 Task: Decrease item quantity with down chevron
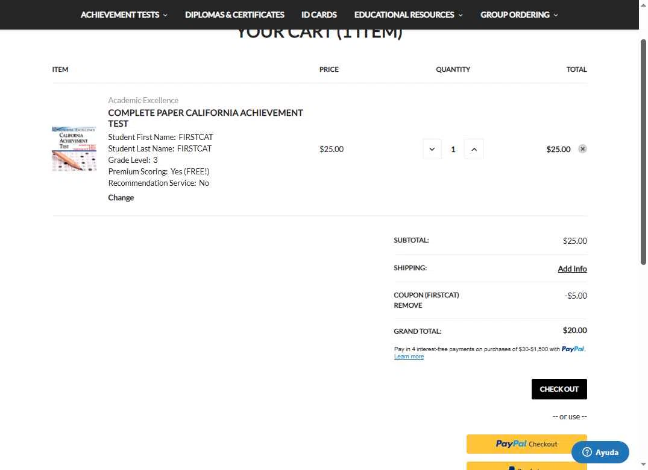[x=432, y=149]
